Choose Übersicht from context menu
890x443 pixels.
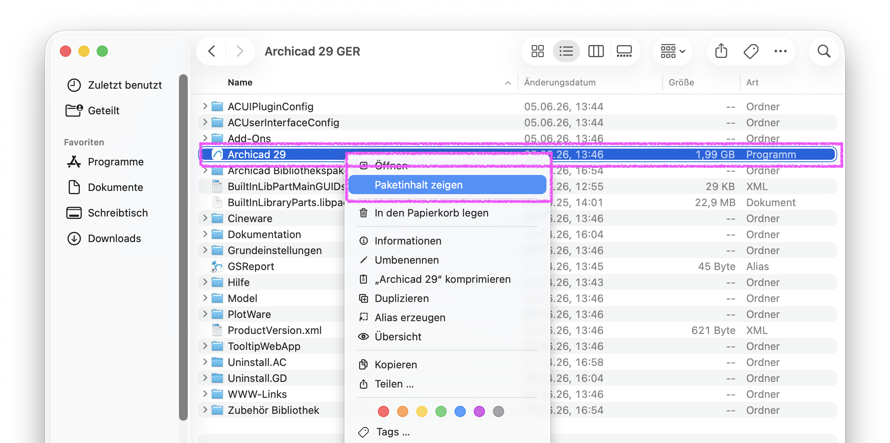(x=447, y=337)
